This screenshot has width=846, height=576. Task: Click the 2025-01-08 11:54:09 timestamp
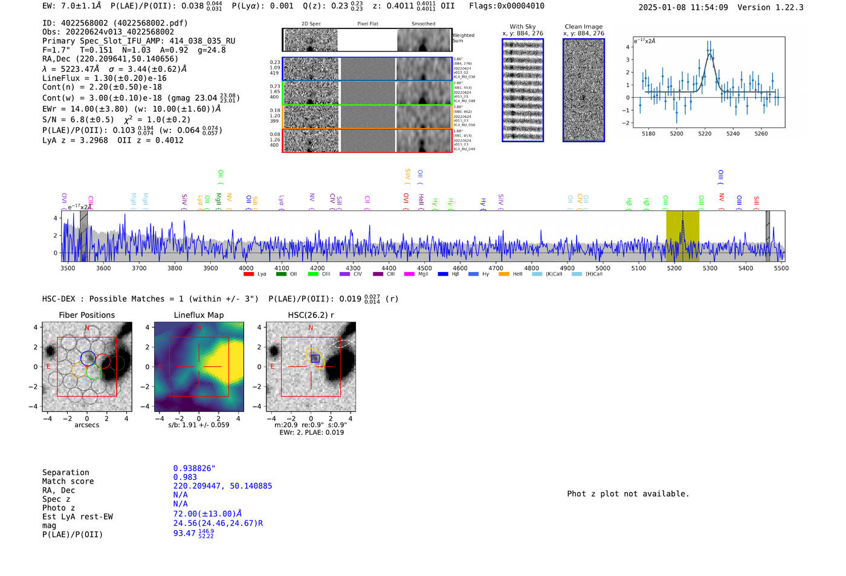point(683,7)
